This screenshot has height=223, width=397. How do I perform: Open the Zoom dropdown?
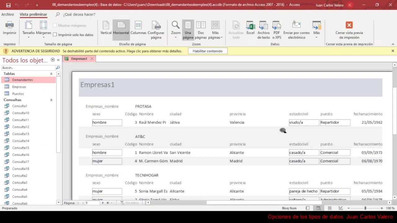click(176, 30)
